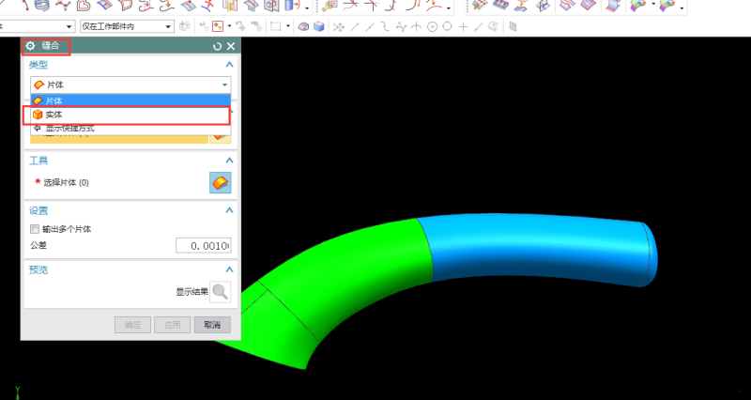The height and width of the screenshot is (400, 751).
Task: Toggle the 输出多个片体 checkbox
Action: [35, 229]
